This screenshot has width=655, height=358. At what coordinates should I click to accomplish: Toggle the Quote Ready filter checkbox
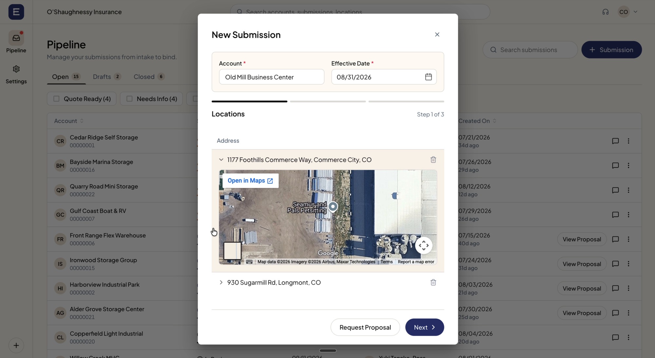point(56,99)
